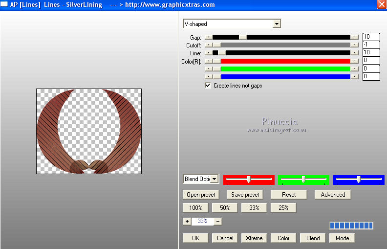
Task: Click the Xtreme button
Action: pyautogui.click(x=254, y=238)
